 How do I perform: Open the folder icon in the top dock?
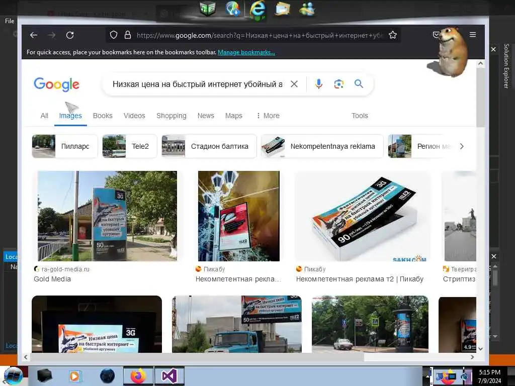[x=283, y=9]
